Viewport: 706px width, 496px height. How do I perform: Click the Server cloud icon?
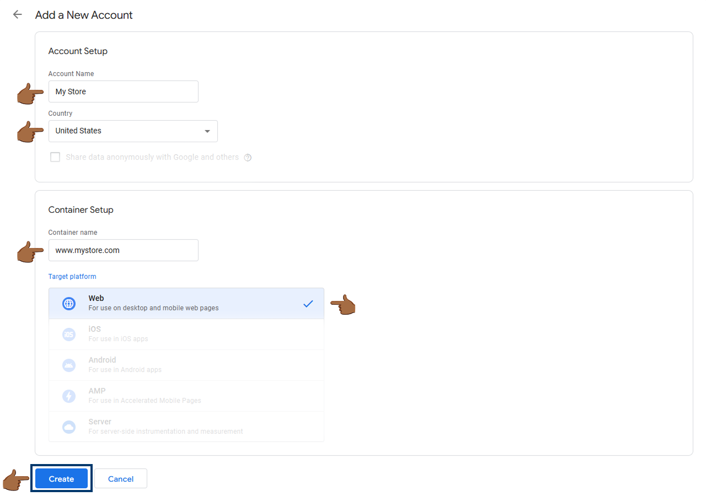coord(69,427)
